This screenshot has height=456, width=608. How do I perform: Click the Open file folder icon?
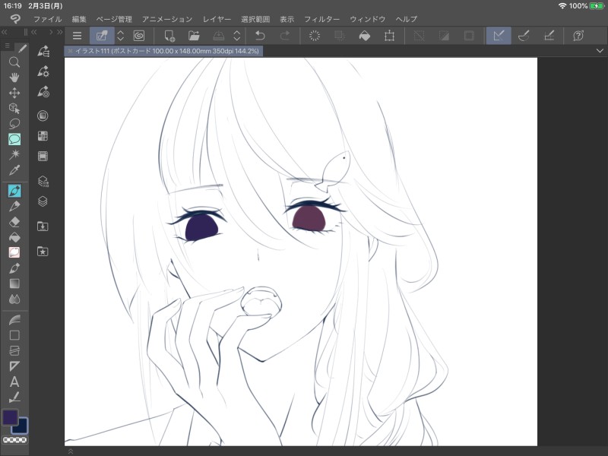194,36
